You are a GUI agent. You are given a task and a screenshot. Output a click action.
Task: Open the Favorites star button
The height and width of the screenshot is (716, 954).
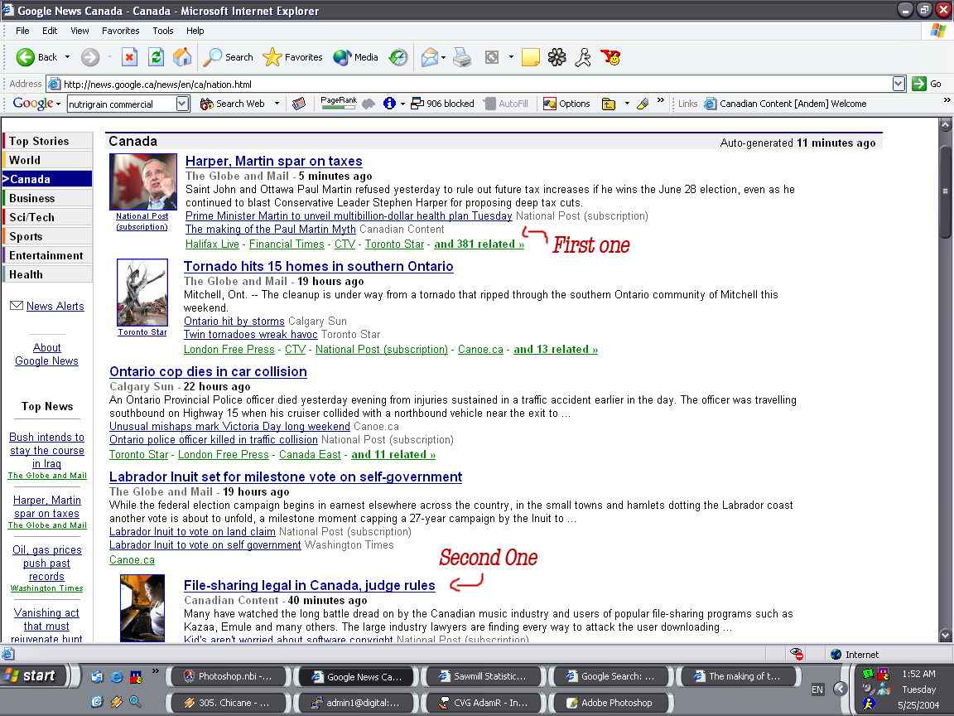click(292, 57)
